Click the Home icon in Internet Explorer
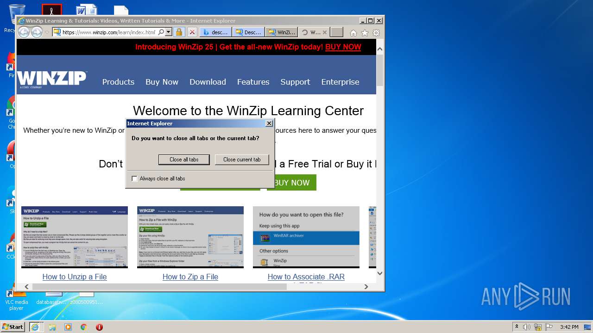This screenshot has width=593, height=333. point(353,33)
